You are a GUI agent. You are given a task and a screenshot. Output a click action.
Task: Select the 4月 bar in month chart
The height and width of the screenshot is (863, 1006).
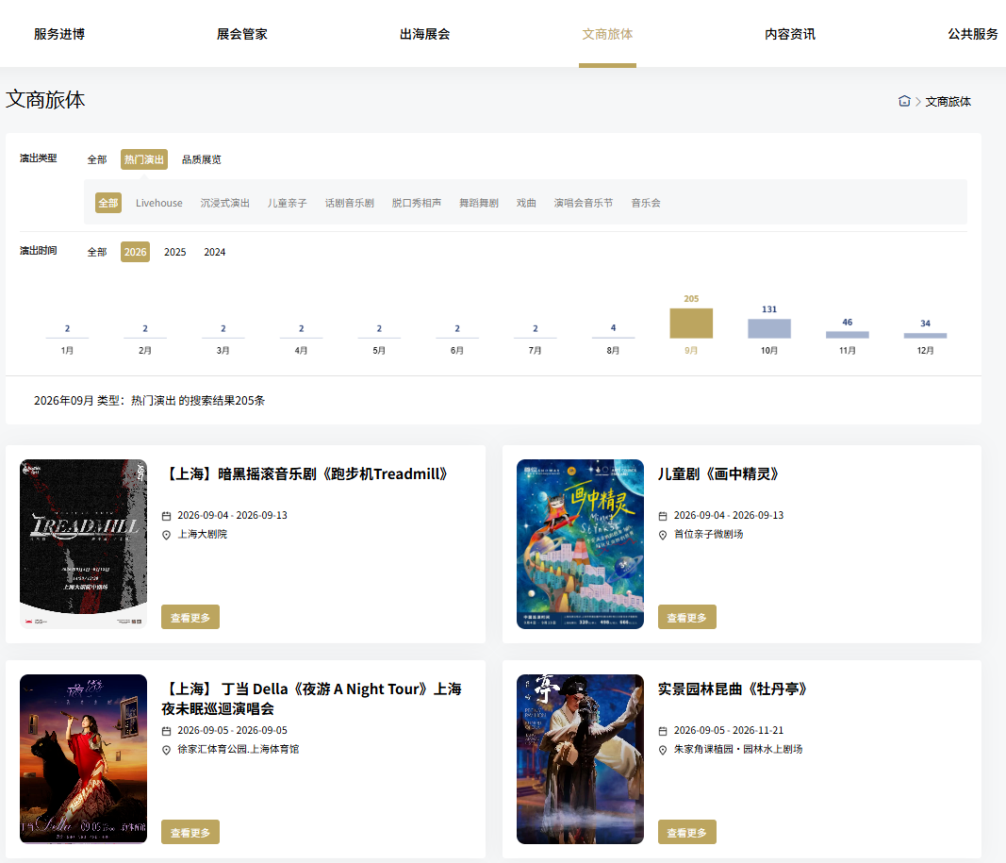point(302,339)
